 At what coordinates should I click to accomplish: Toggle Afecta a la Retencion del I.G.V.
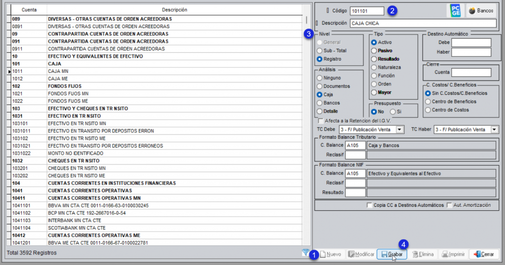tap(321, 121)
